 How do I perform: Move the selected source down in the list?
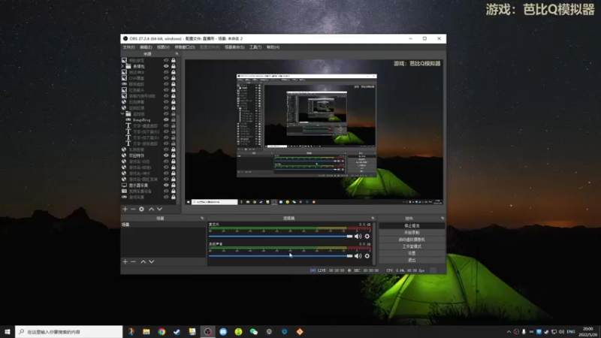pyautogui.click(x=159, y=209)
